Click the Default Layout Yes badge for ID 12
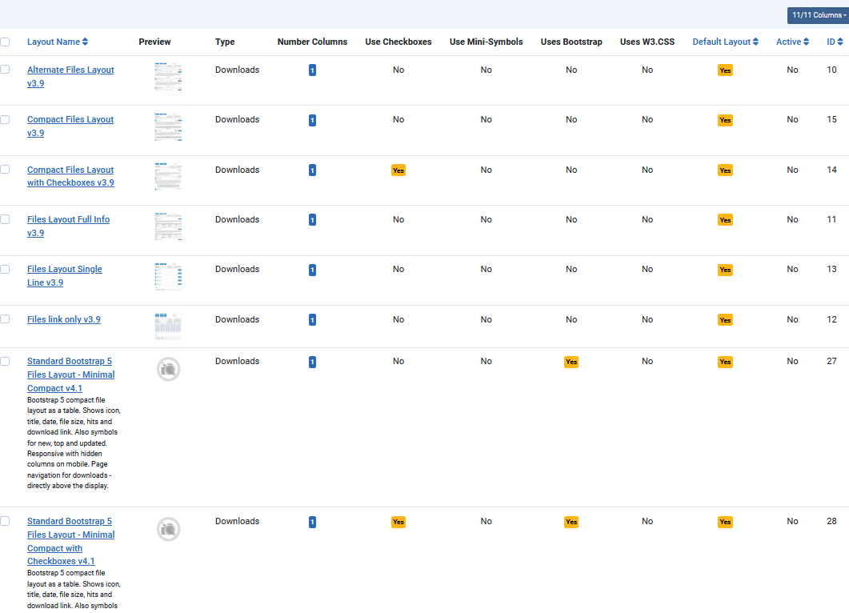 tap(725, 320)
